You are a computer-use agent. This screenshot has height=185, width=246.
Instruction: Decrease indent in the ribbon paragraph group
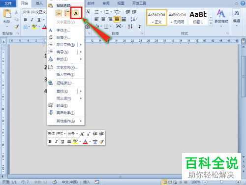(128, 12)
